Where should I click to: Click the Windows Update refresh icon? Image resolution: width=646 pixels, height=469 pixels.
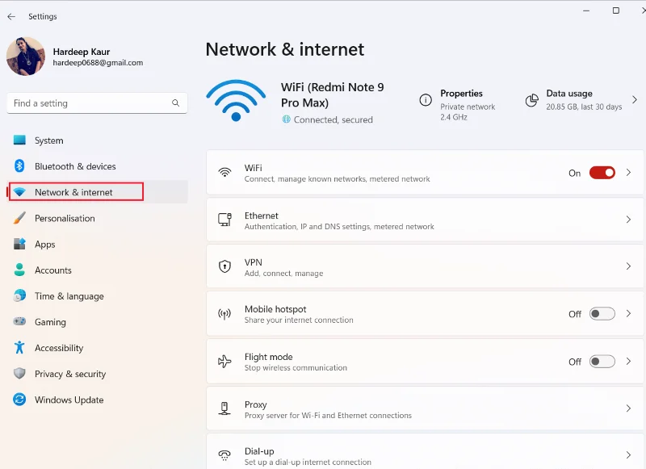pyautogui.click(x=19, y=400)
